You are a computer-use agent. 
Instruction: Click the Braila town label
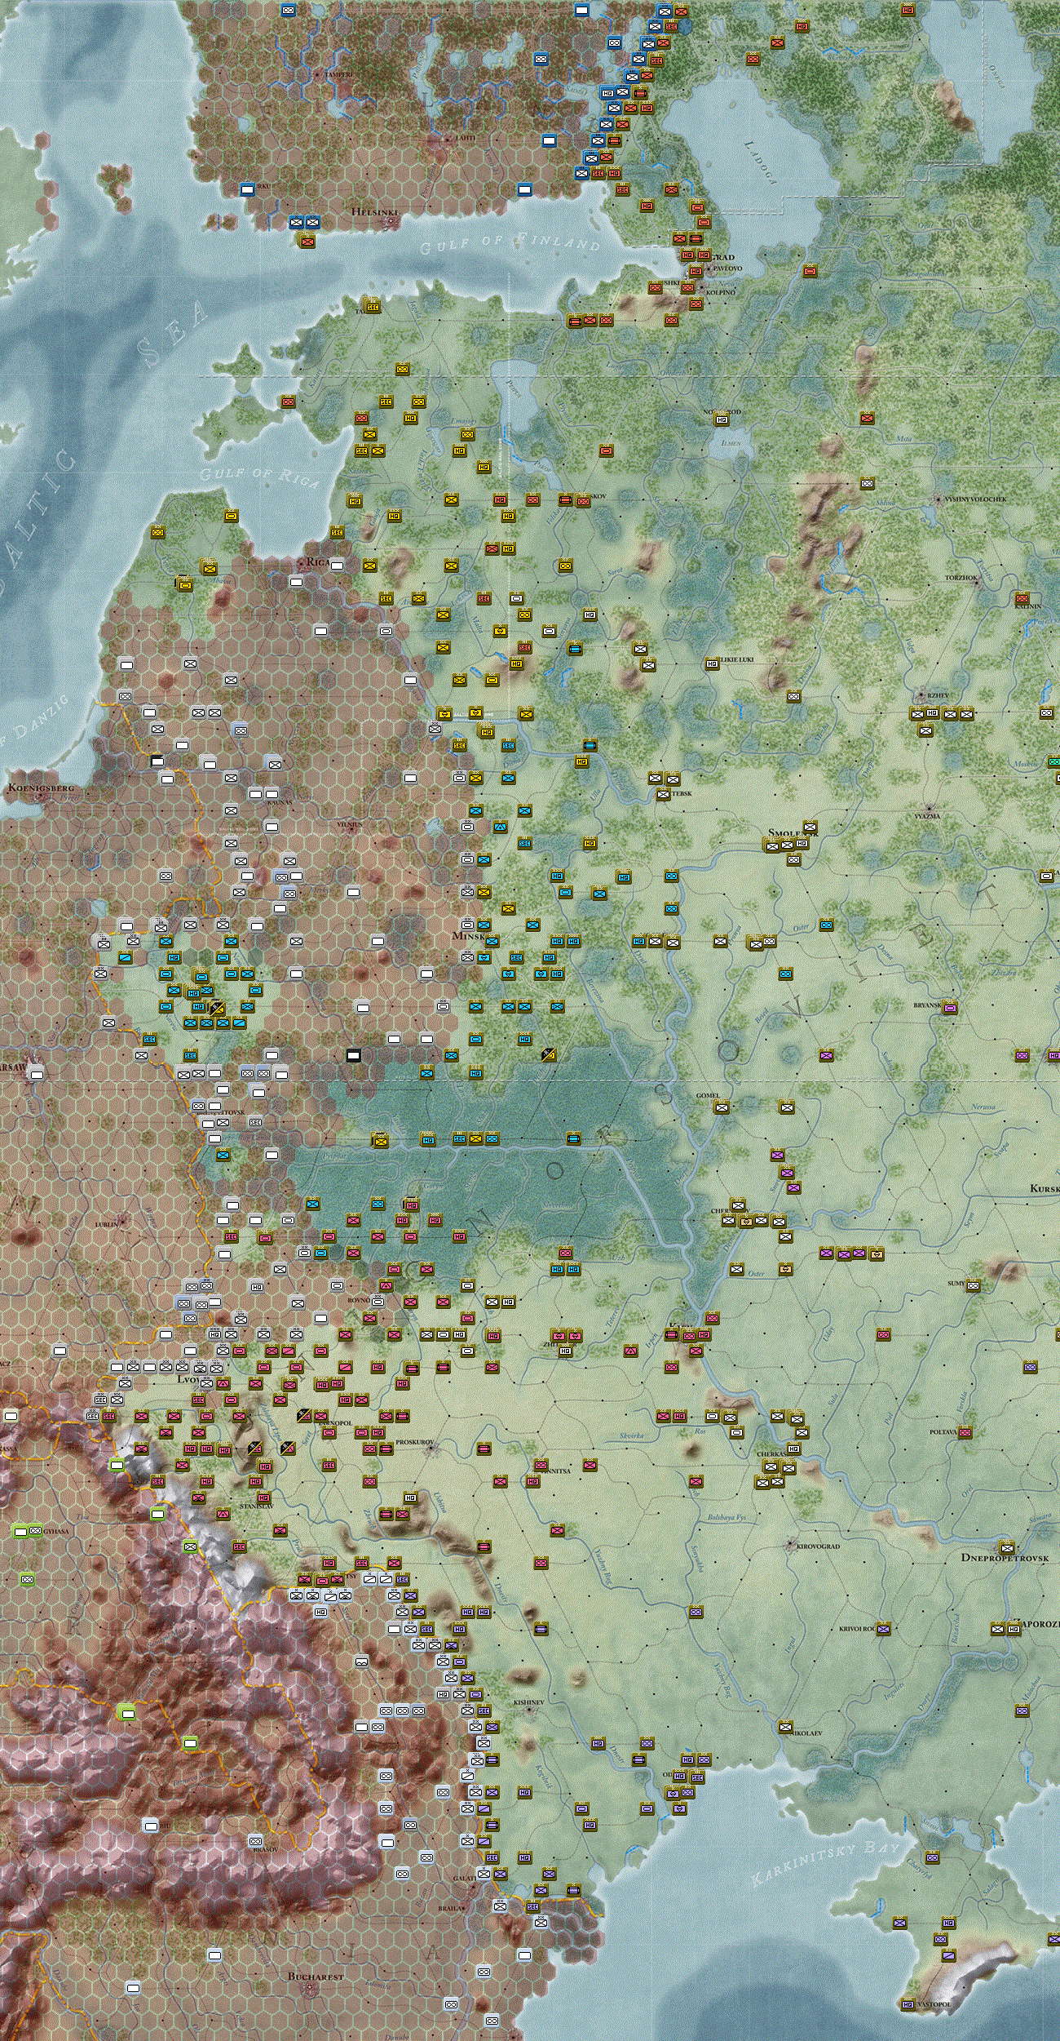pos(451,1908)
